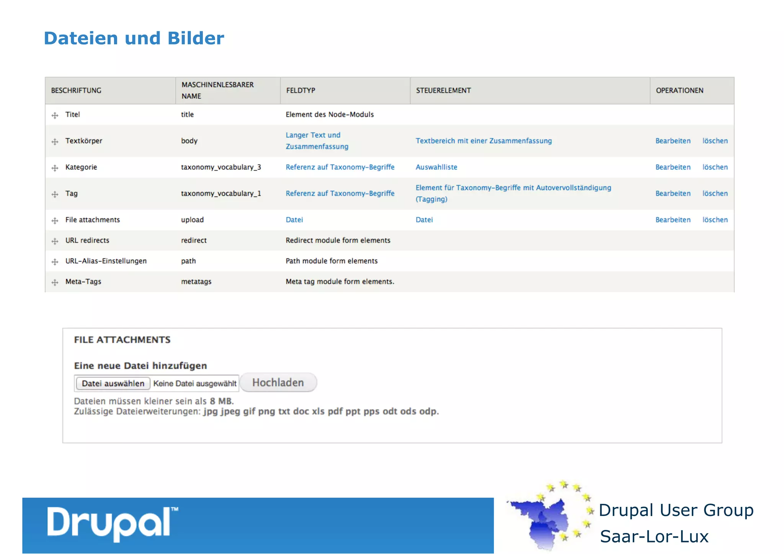This screenshot has width=784, height=554.
Task: Open the Auswahlliste widget link
Action: 436,167
